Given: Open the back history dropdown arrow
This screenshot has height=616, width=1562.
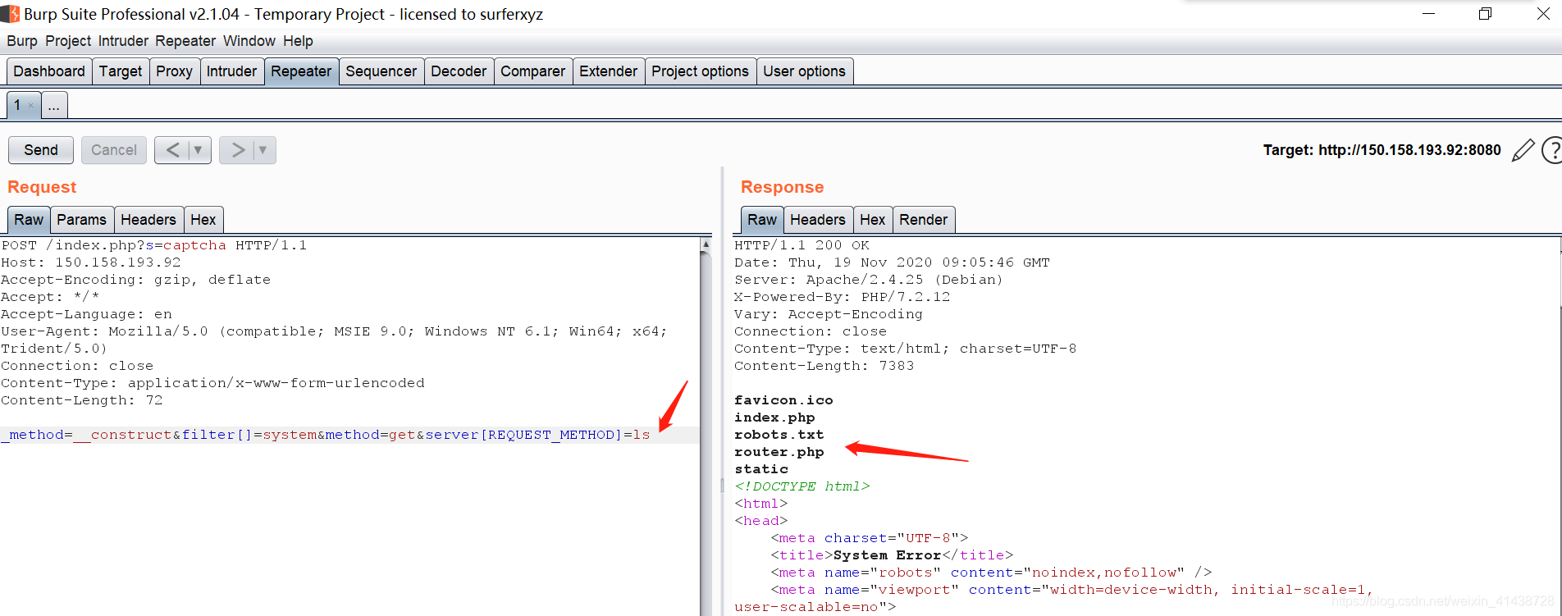Looking at the screenshot, I should pos(199,150).
